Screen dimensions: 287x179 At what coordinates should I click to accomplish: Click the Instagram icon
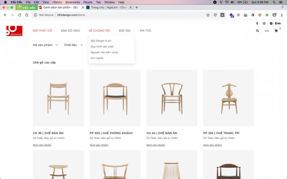[264, 23]
